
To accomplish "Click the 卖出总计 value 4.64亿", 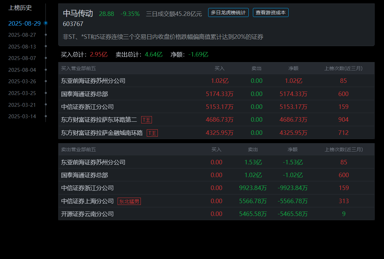I will tap(154, 54).
